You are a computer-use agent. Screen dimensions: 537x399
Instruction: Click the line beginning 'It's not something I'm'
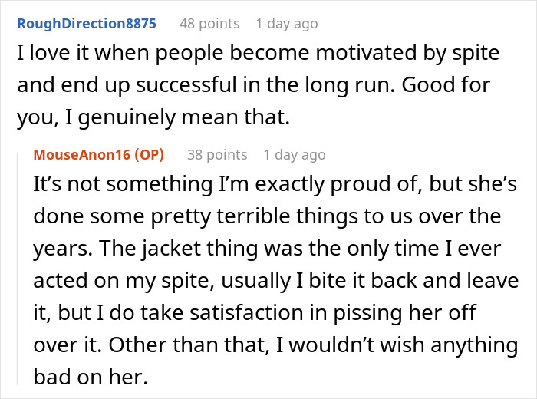point(275,184)
